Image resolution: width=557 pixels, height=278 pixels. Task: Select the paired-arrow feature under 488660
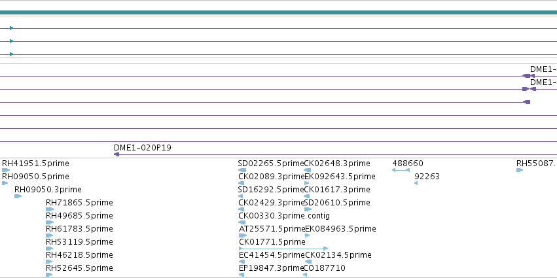point(401,170)
